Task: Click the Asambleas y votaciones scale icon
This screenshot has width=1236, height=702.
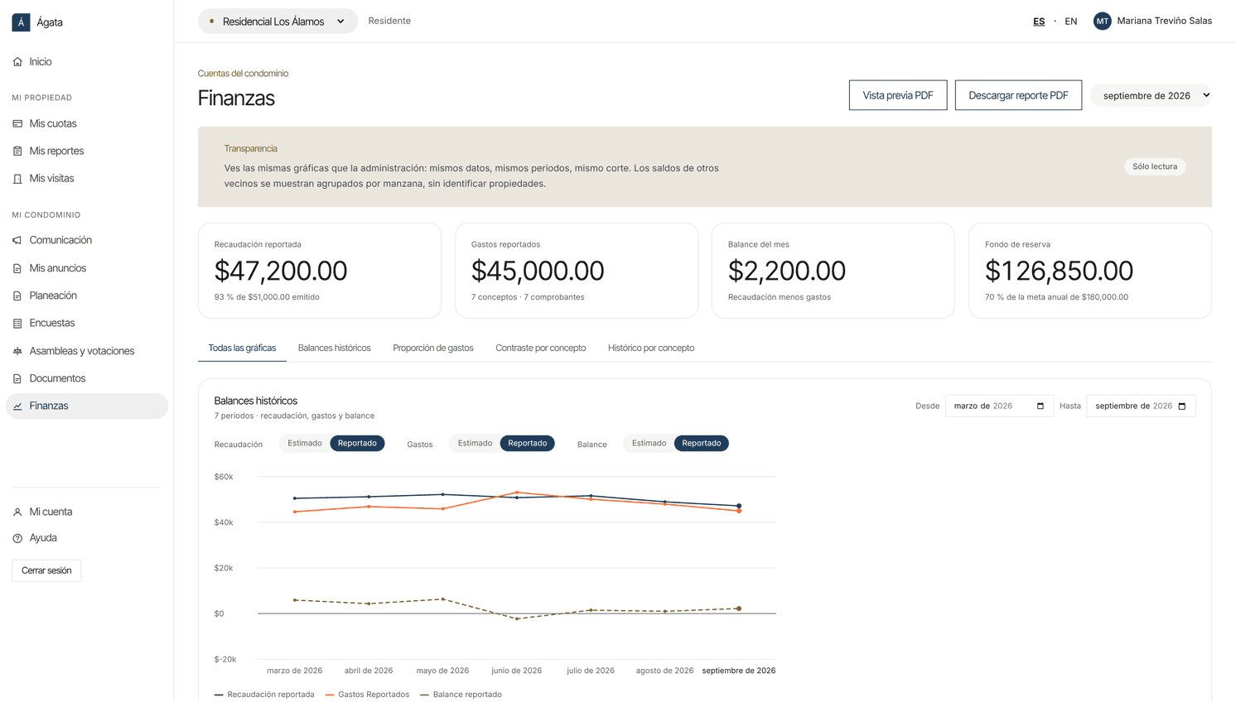Action: coord(17,351)
